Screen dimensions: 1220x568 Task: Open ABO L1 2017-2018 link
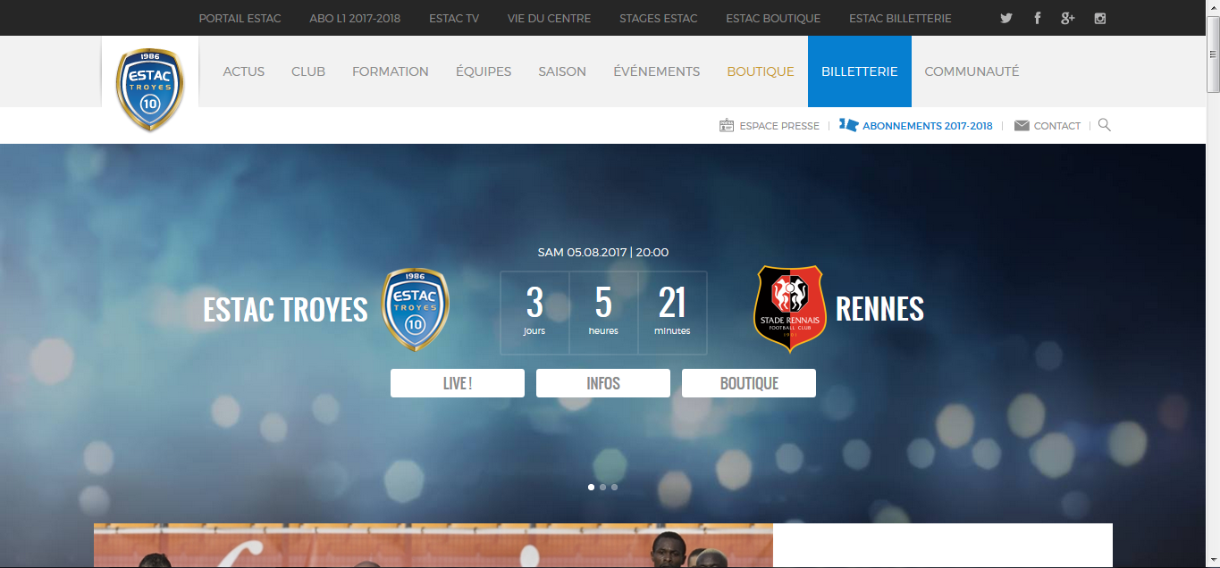click(355, 18)
